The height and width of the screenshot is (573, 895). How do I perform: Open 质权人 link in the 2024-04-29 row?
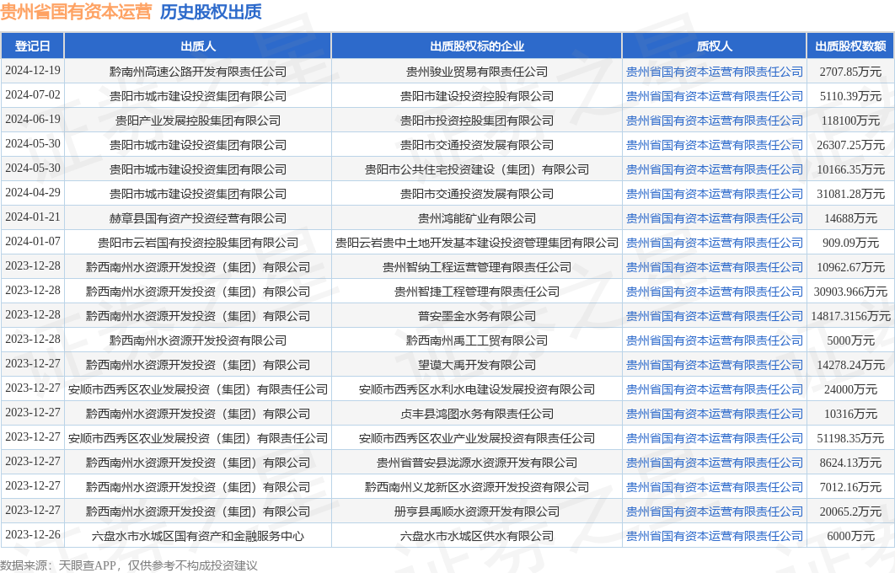(x=714, y=194)
